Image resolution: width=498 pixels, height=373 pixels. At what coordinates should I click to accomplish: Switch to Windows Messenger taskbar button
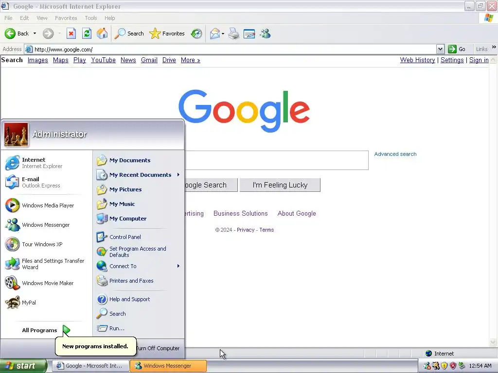(168, 366)
